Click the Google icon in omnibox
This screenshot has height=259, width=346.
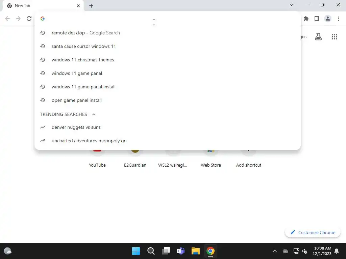[43, 19]
